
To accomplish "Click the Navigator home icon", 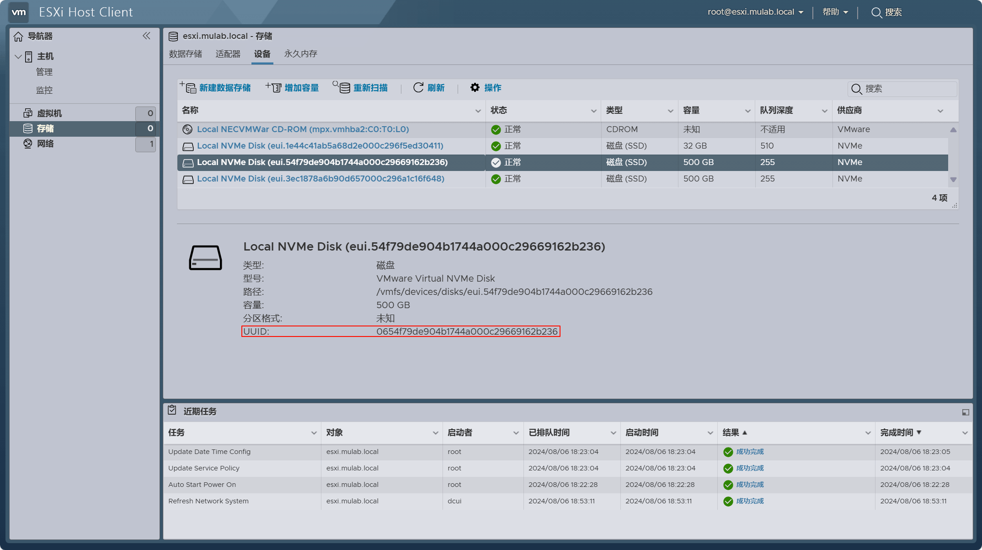I will pyautogui.click(x=18, y=36).
